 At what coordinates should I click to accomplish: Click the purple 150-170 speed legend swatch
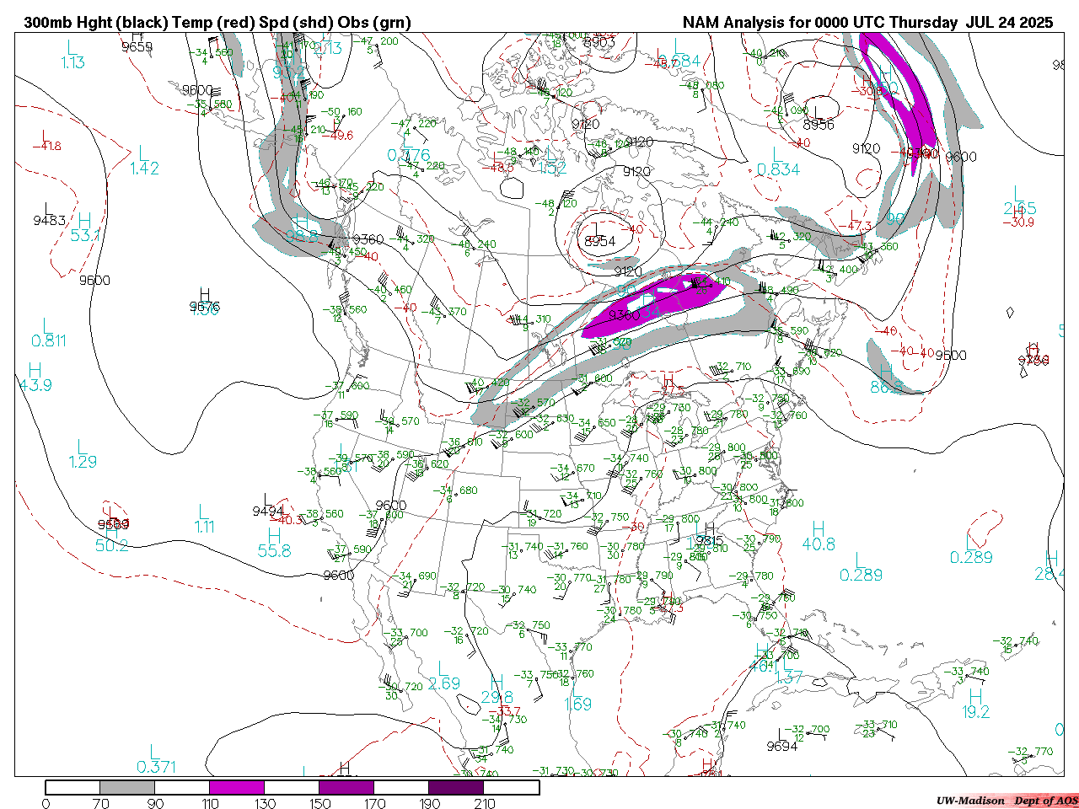click(346, 787)
